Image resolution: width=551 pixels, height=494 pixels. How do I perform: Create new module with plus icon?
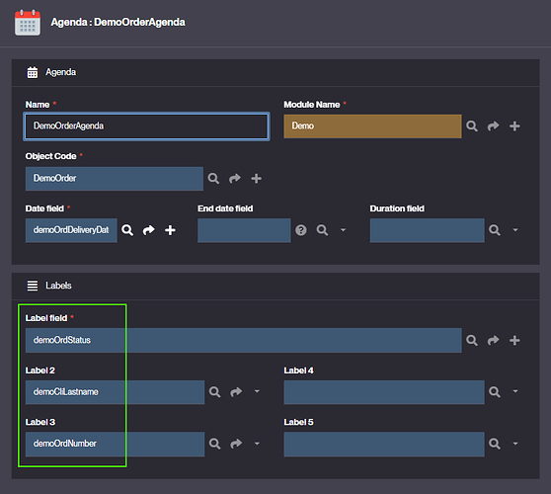514,125
